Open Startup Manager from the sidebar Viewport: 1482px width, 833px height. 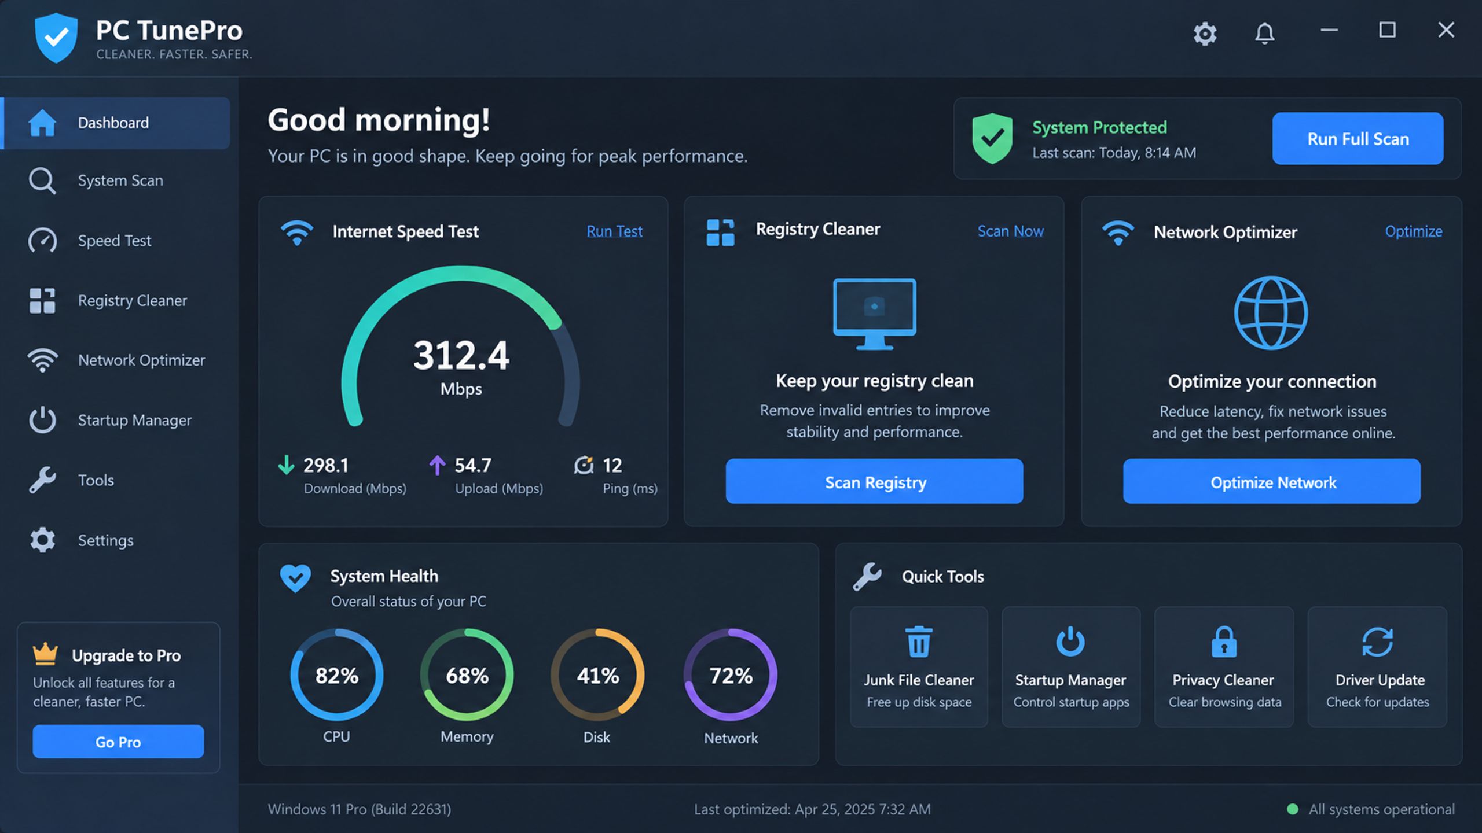click(x=116, y=420)
